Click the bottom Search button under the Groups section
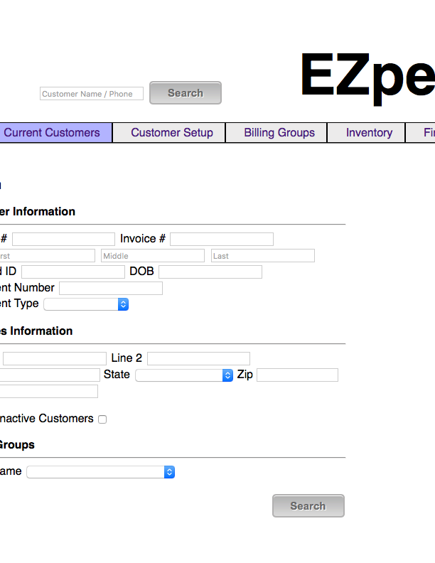The image size is (435, 563). coord(308,506)
